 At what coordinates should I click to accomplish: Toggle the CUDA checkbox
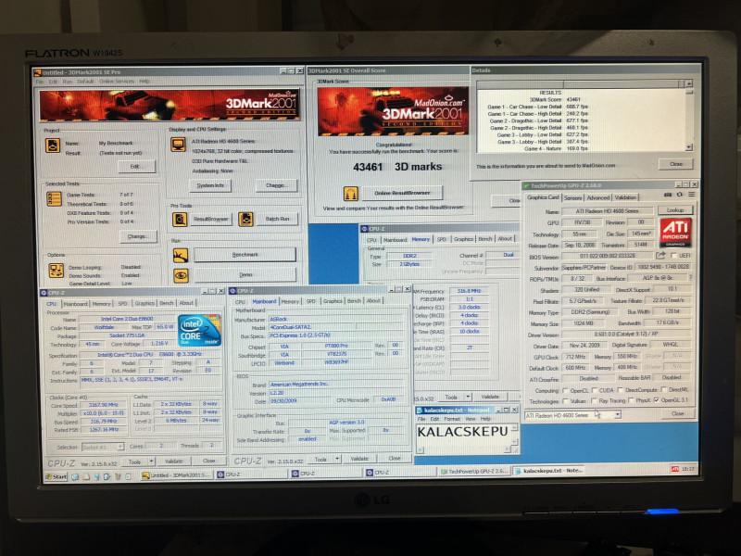(595, 390)
